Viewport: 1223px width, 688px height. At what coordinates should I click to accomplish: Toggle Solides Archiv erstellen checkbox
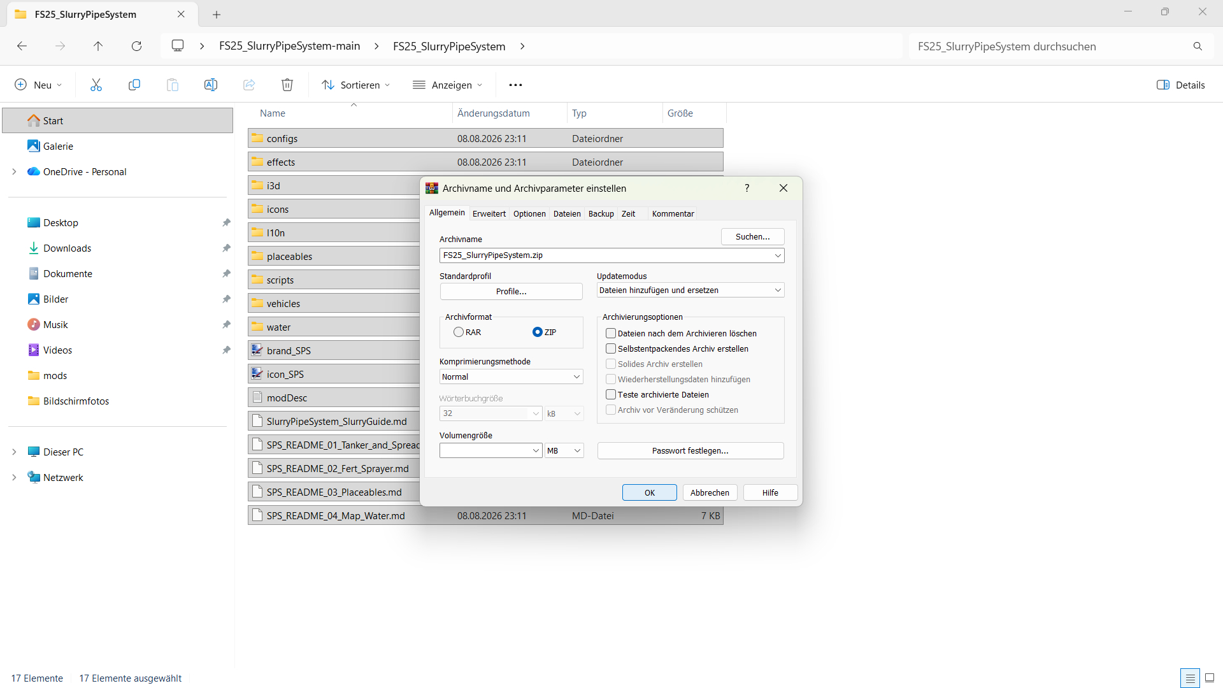point(611,364)
